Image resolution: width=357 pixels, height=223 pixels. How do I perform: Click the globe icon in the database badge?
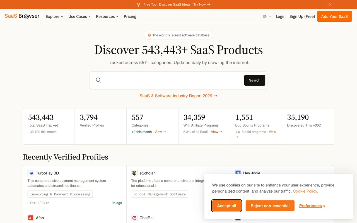(x=149, y=35)
